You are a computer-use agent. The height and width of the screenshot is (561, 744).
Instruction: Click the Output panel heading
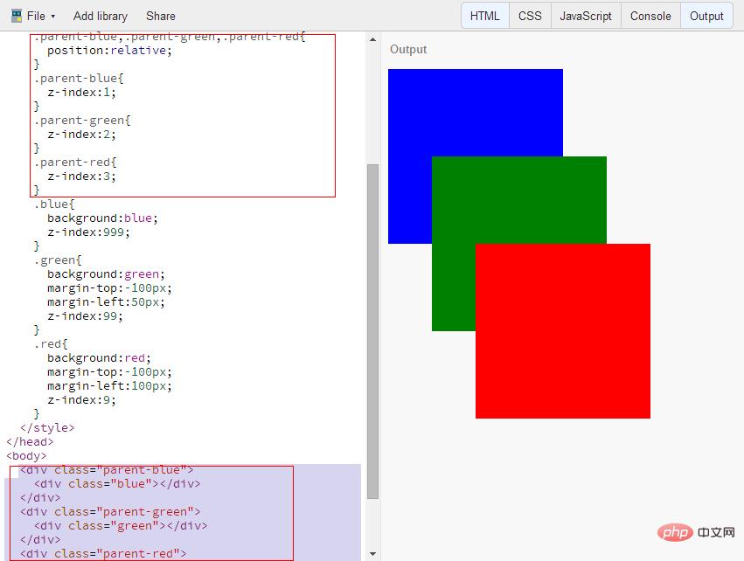coord(408,49)
